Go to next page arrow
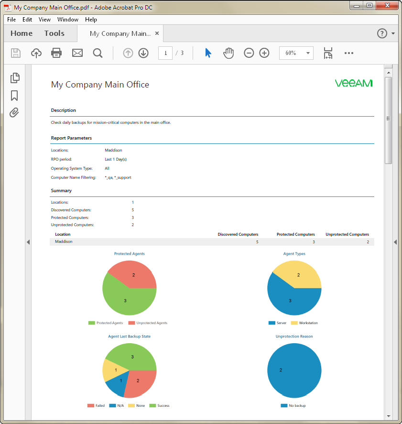Screen dimensions: 402x424 pos(143,53)
